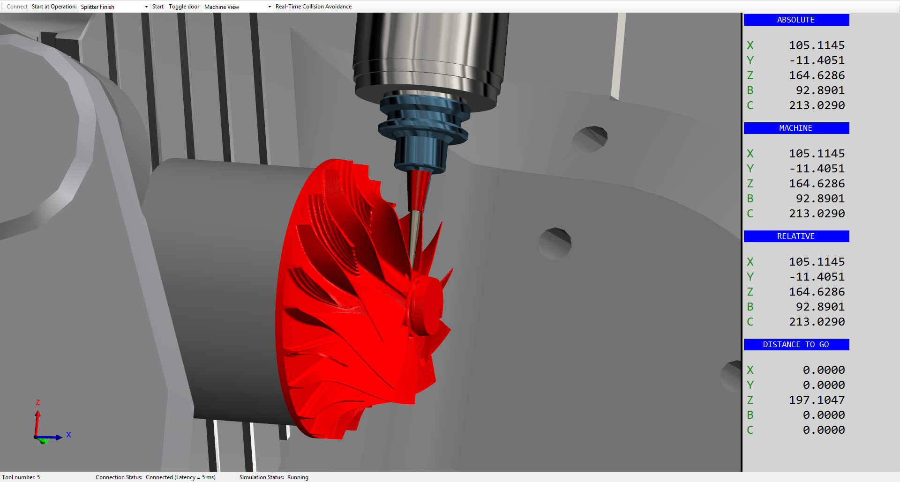The height and width of the screenshot is (482, 900).
Task: Toggle Real-Time Collision Avoidance
Action: [313, 7]
